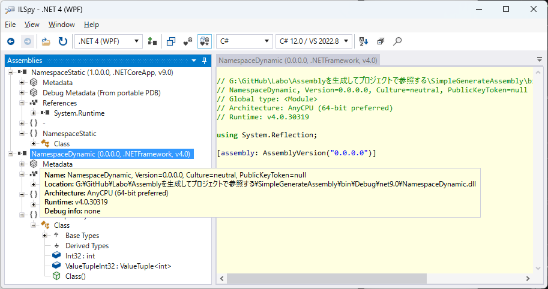Click the ILSpy app icon in title bar
Viewport: 548px width, 289px height.
pyautogui.click(x=10, y=10)
